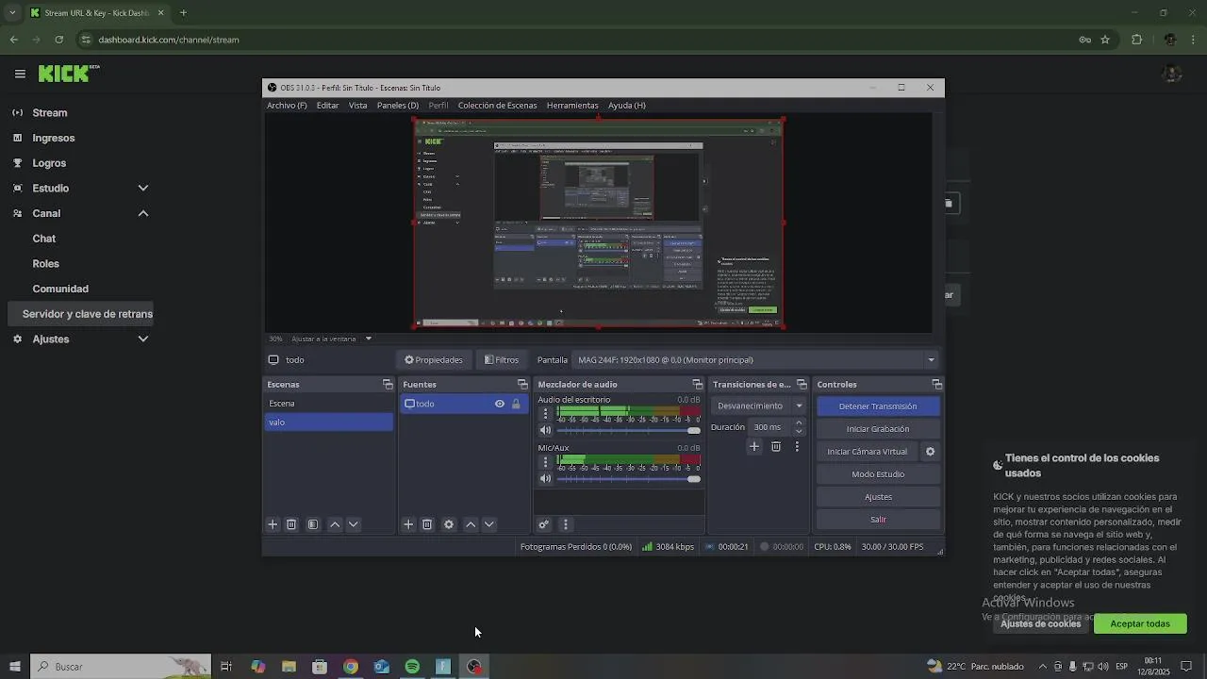Image resolution: width=1207 pixels, height=679 pixels.
Task: Add a new source in Fuentes panel
Action: pyautogui.click(x=408, y=524)
